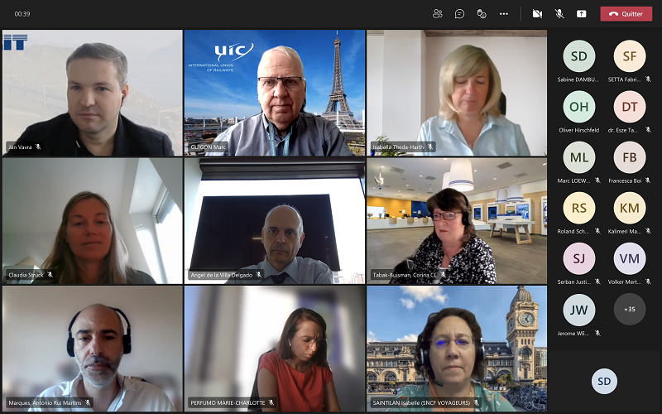The height and width of the screenshot is (414, 662).
Task: Click the self-view SD avatar at bottom
Action: [x=604, y=381]
